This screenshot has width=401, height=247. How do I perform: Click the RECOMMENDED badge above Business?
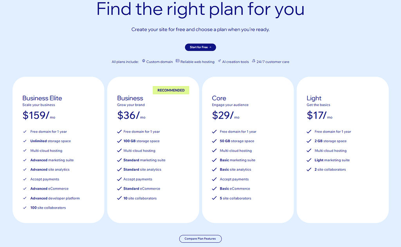(171, 90)
